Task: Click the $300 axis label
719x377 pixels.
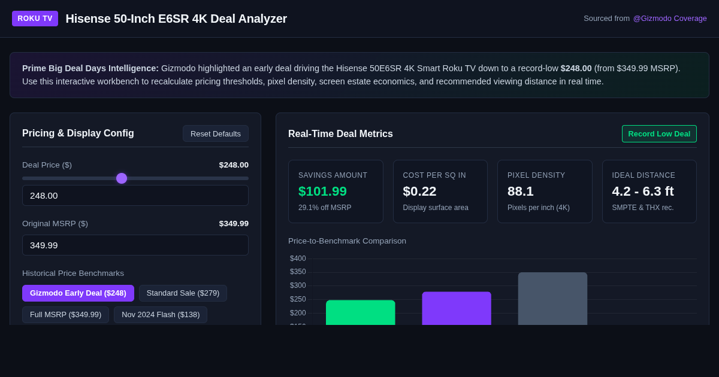Action: point(298,285)
